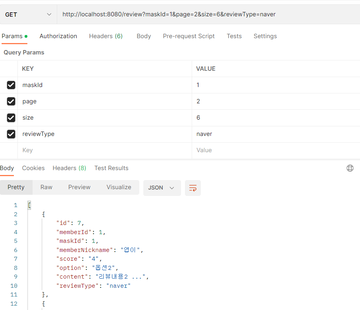Open the Pre-request Script tab

tap(189, 36)
